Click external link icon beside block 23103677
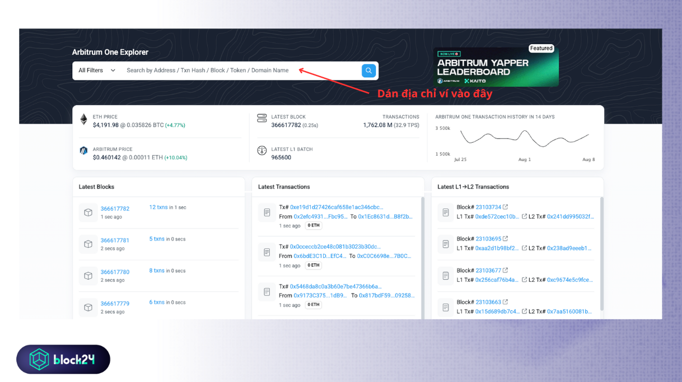The width and height of the screenshot is (682, 382). 506,270
